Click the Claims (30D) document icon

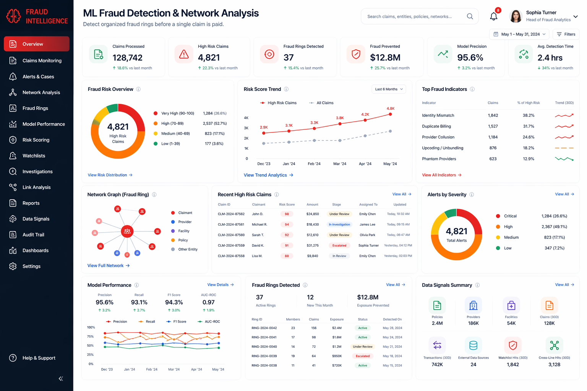[x=549, y=305]
